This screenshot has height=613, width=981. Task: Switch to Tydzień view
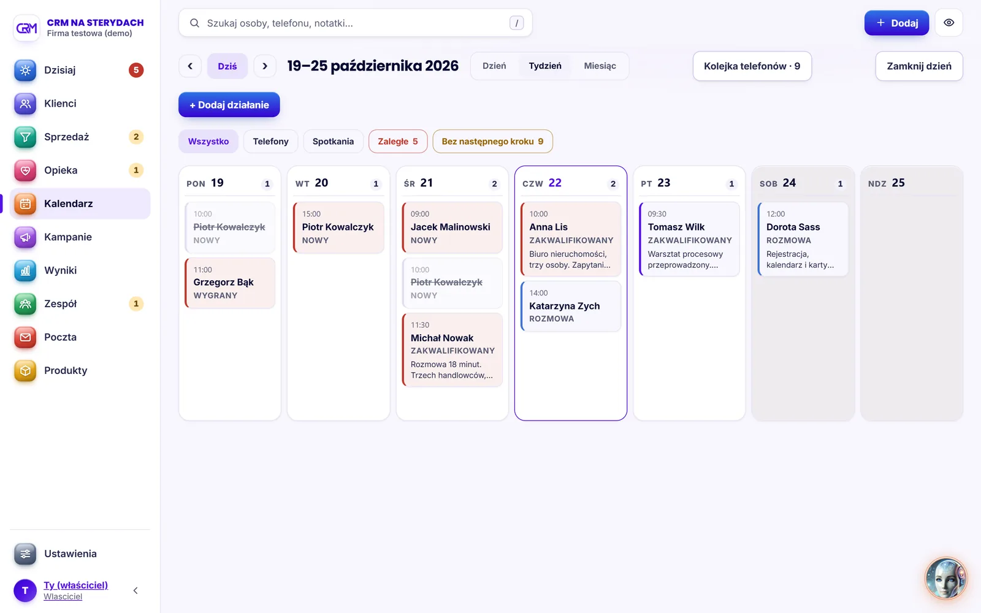click(x=545, y=66)
